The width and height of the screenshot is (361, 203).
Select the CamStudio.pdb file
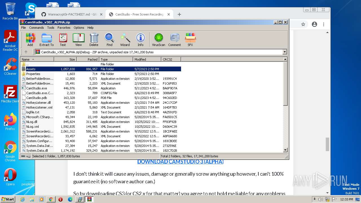pos(101,98)
